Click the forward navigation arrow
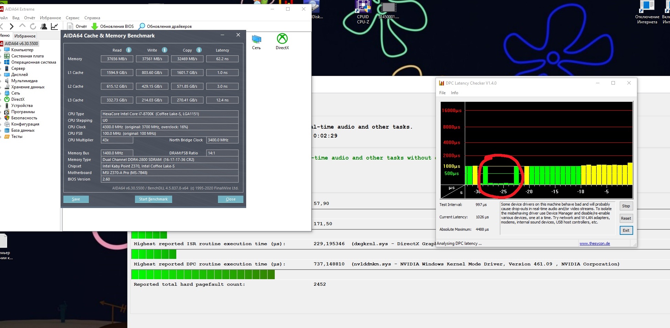The height and width of the screenshot is (328, 670). (x=12, y=26)
